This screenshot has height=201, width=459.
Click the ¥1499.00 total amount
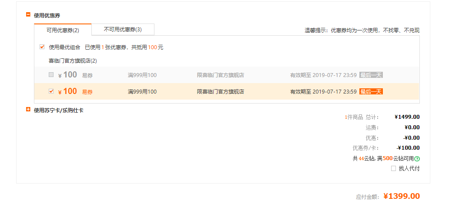(x=407, y=117)
